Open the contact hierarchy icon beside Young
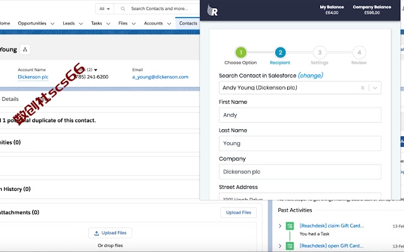 click(x=25, y=49)
